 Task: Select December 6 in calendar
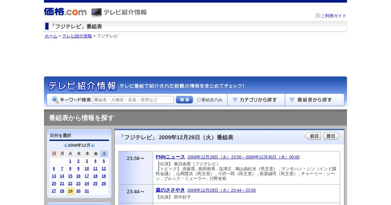click(x=54, y=169)
